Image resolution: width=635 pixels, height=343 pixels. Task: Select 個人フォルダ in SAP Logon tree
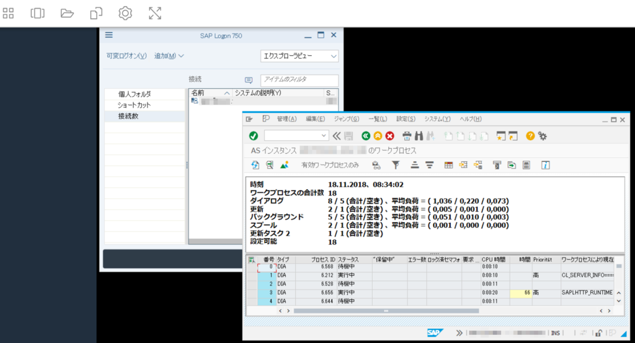point(135,94)
